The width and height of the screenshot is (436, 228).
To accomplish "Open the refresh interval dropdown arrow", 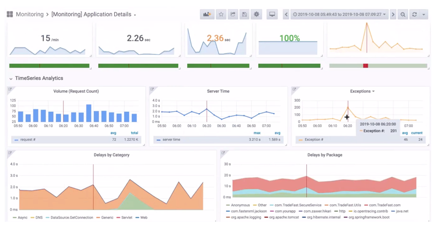I will [x=424, y=15].
